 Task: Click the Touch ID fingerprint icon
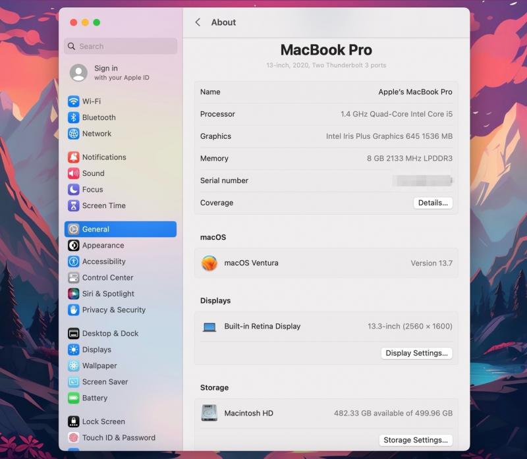tap(74, 437)
